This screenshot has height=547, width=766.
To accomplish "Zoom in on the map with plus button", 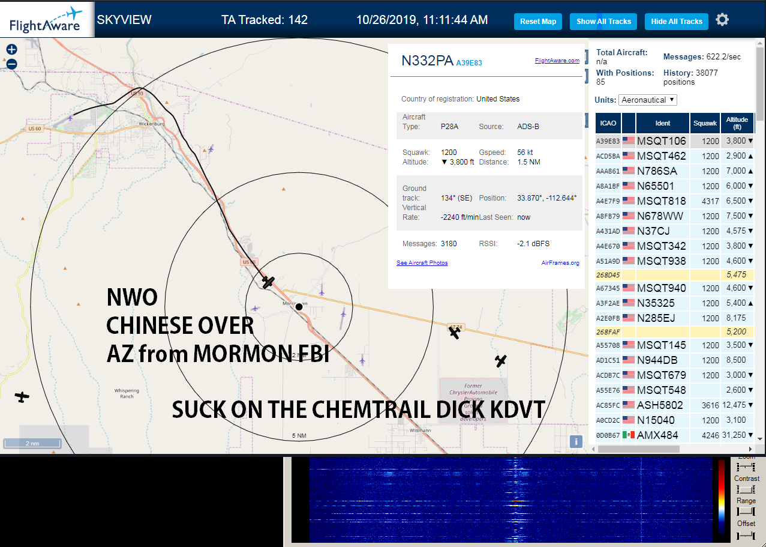I will pos(11,50).
